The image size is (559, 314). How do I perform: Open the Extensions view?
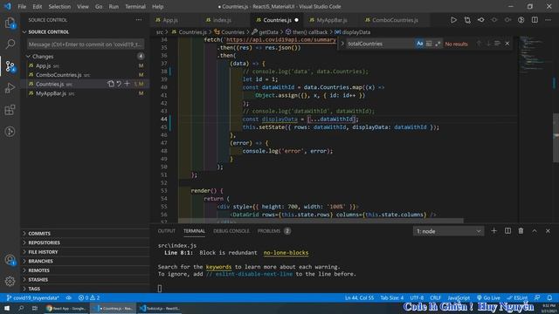[10, 110]
